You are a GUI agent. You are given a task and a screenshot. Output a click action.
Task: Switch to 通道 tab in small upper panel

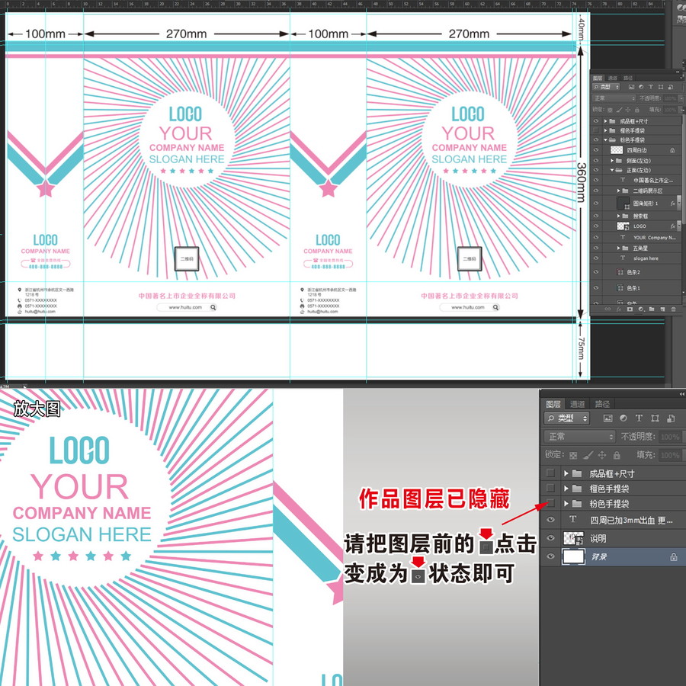tap(613, 78)
